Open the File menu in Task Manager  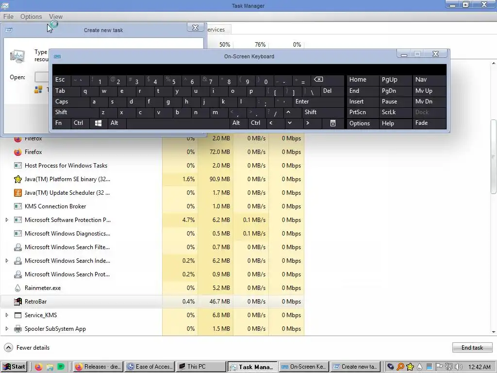(x=8, y=17)
